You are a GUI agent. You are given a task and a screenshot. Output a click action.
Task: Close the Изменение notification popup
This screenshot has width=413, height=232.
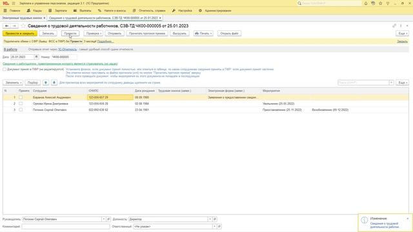pyautogui.click(x=408, y=218)
